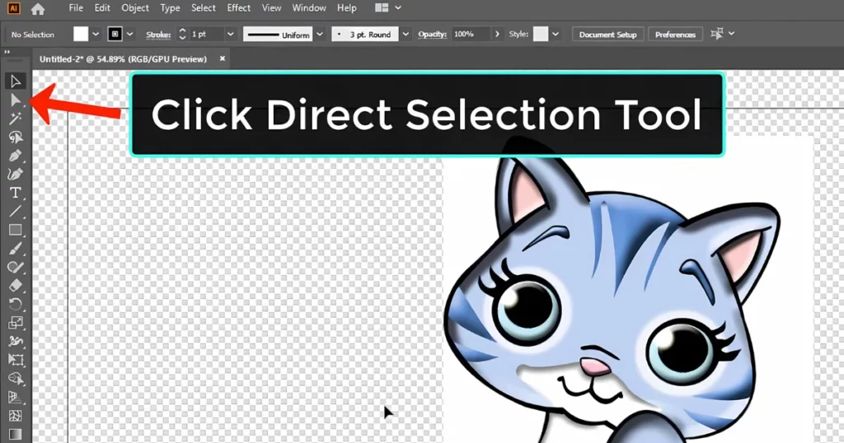Image resolution: width=844 pixels, height=443 pixels.
Task: Click the Document Setup button
Action: [x=607, y=35]
